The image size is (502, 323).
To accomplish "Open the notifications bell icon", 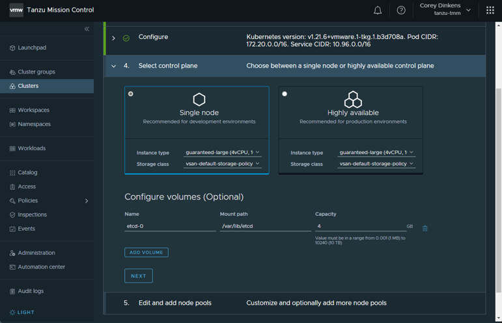I will tap(378, 10).
